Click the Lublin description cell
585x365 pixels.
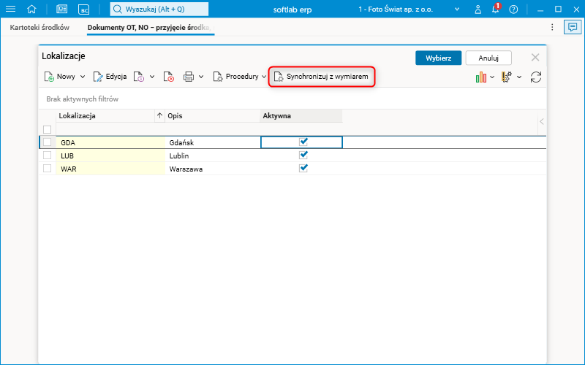(x=213, y=155)
